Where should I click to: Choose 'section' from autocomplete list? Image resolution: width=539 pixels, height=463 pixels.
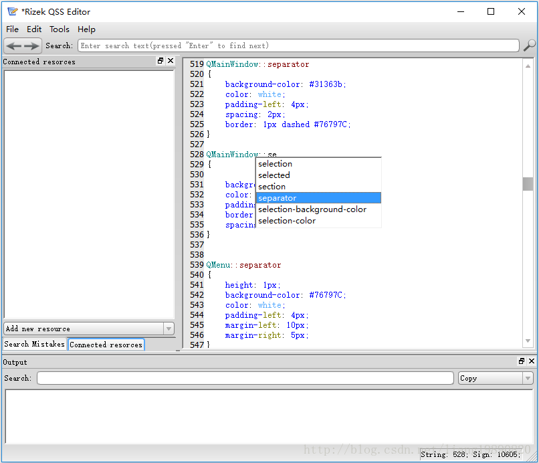click(x=318, y=187)
